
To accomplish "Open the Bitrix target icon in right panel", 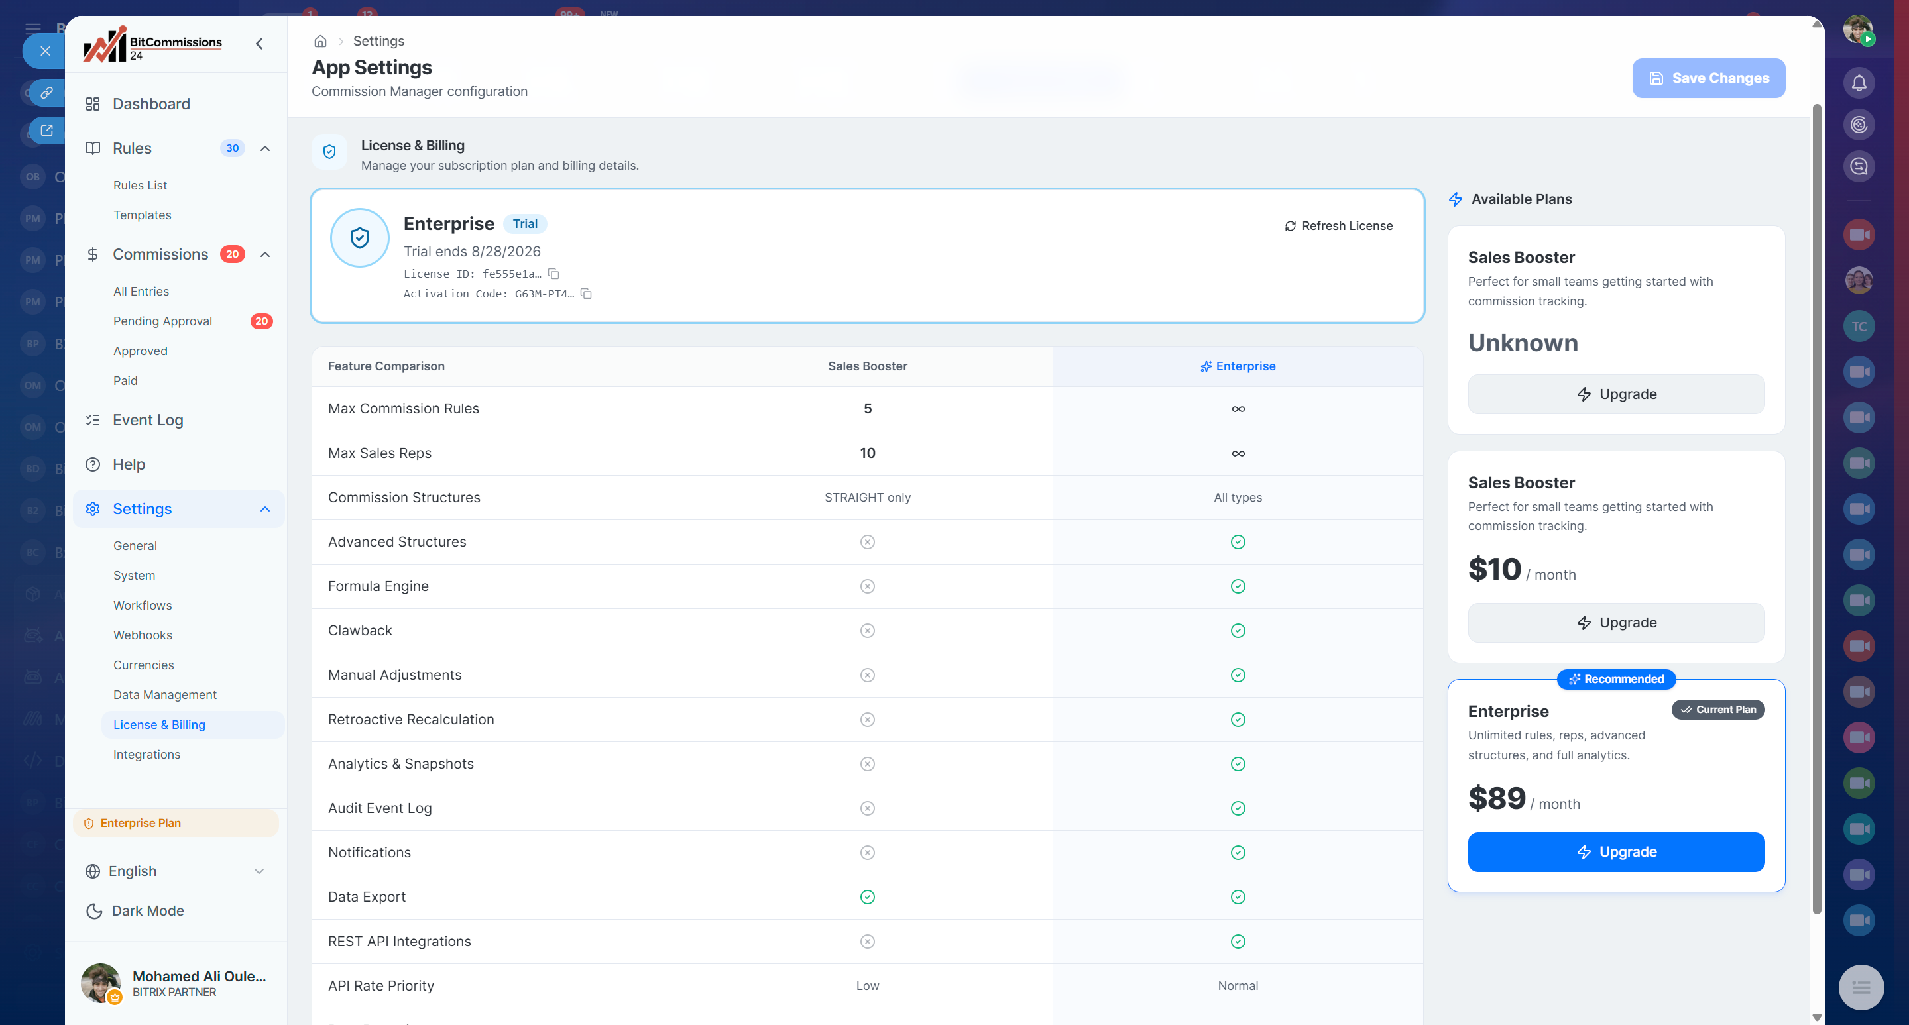I will click(1859, 125).
